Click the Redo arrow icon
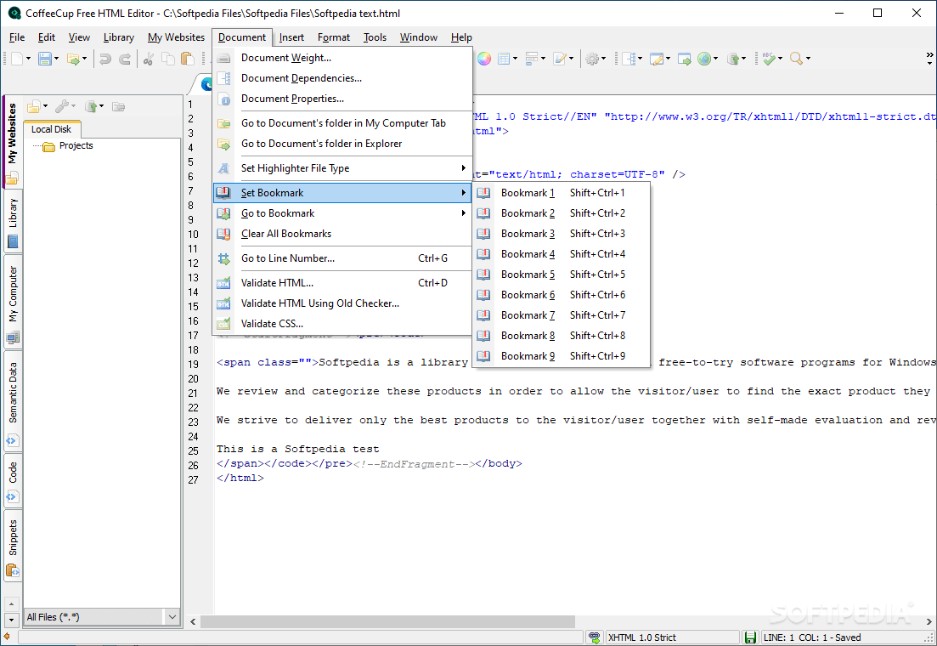937x646 pixels. pos(125,59)
